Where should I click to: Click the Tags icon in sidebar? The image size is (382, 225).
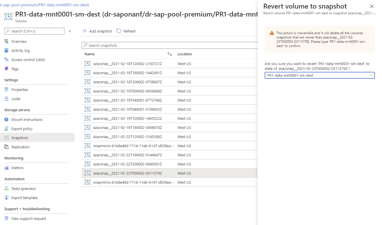click(7, 69)
